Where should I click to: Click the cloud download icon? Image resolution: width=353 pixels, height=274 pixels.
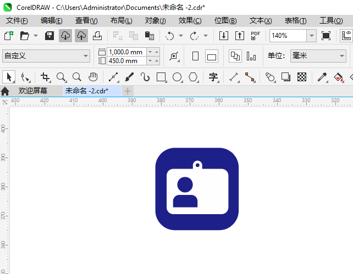tap(65, 36)
